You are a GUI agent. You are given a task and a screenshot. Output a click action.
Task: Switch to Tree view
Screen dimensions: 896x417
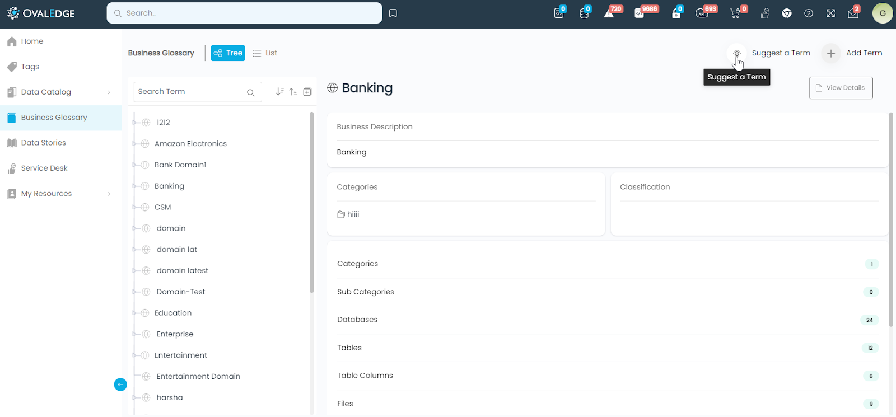(x=228, y=53)
